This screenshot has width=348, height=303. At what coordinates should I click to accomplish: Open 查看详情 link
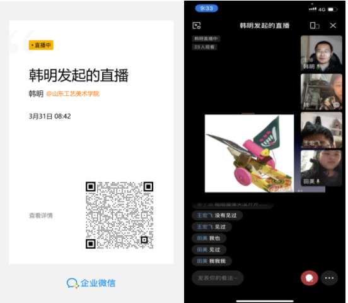pyautogui.click(x=41, y=215)
